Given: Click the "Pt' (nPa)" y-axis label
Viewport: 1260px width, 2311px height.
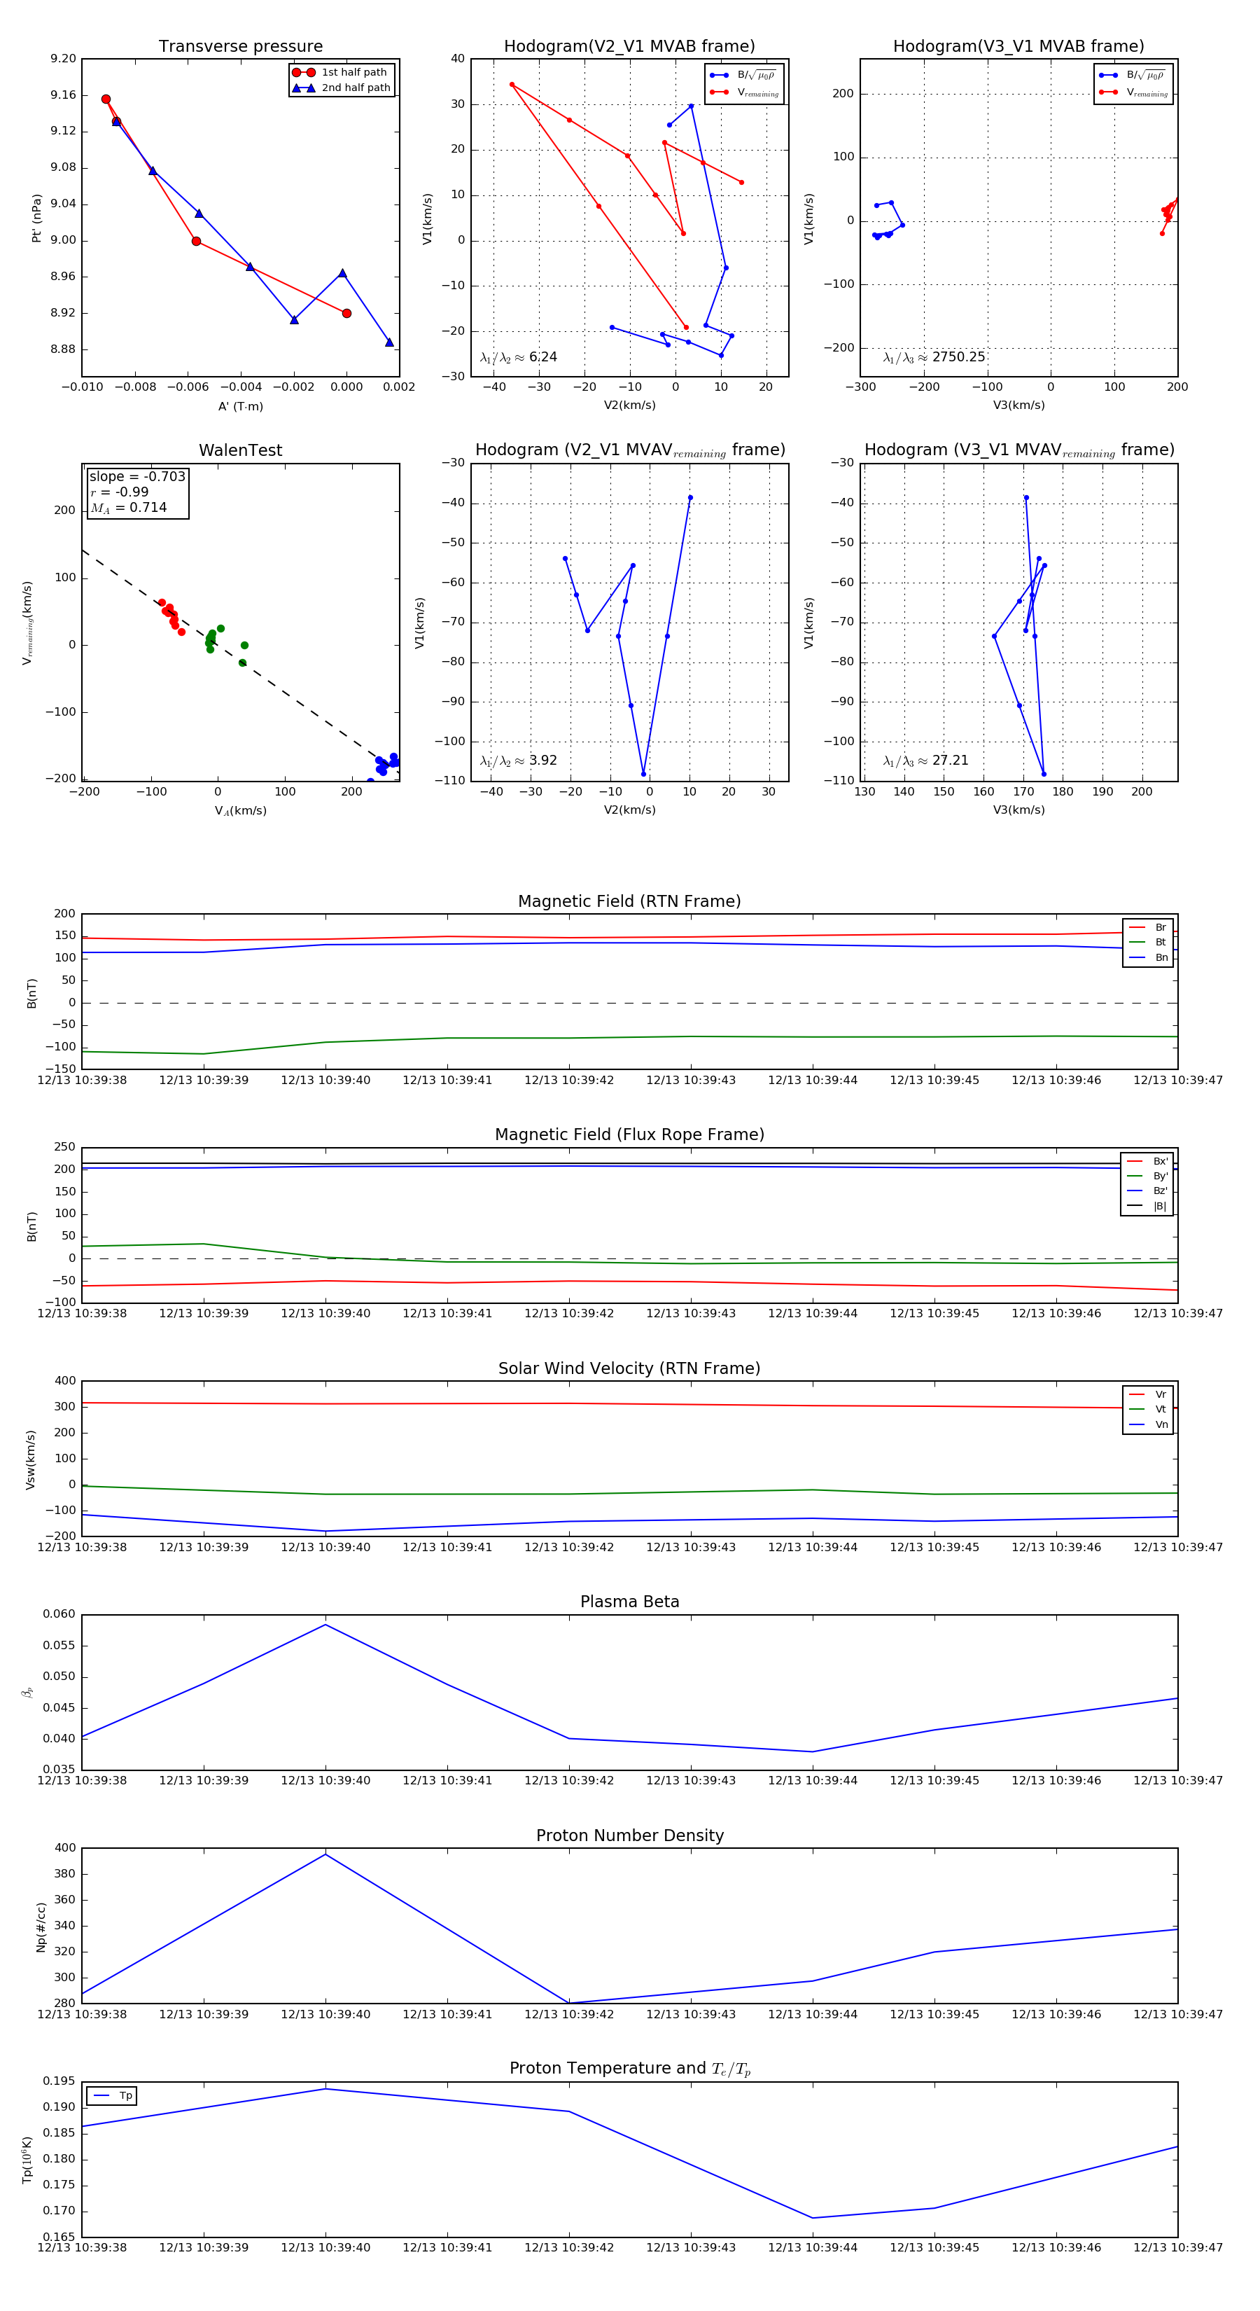Looking at the screenshot, I should pos(37,218).
